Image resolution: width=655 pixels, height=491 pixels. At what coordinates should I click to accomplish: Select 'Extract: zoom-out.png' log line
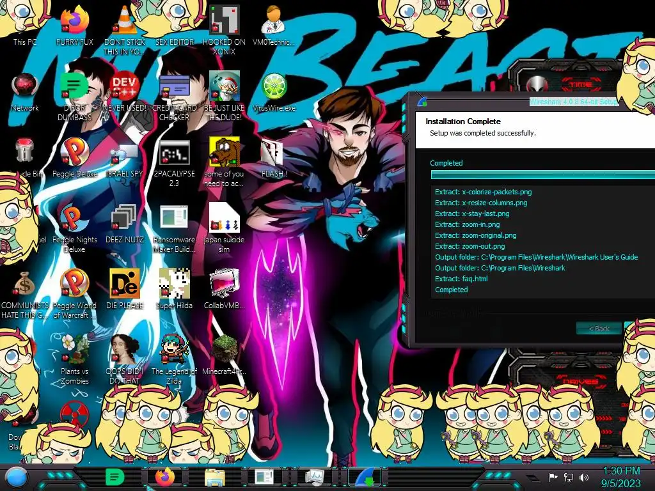[470, 246]
